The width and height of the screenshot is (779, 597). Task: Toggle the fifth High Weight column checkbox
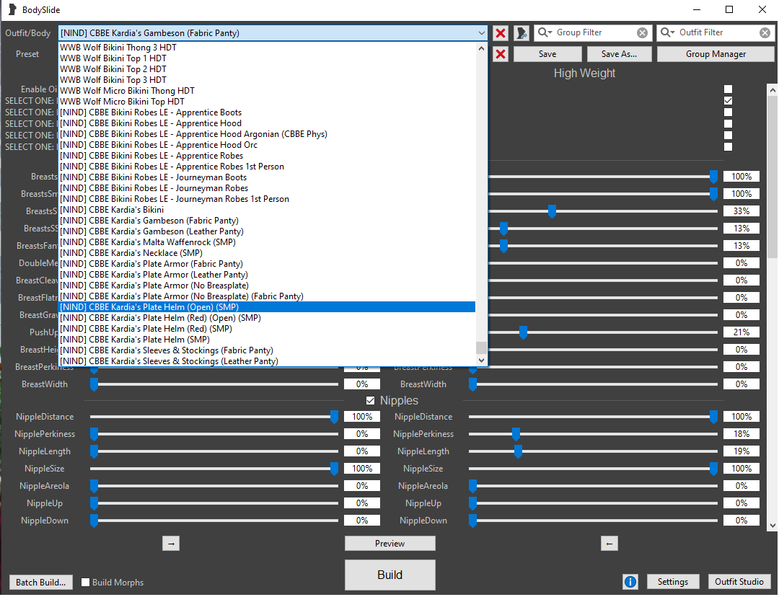tap(728, 135)
